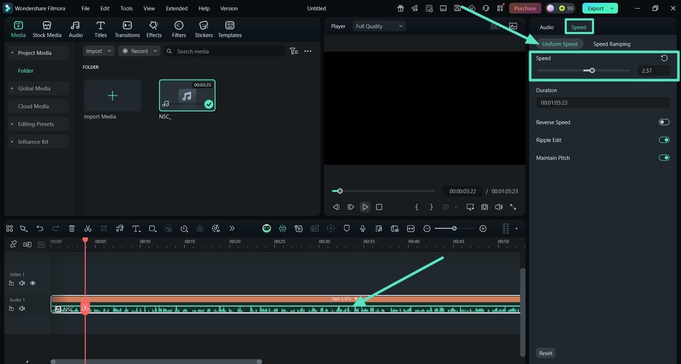
Task: Select Cloud Media in sidebar
Action: pos(38,106)
